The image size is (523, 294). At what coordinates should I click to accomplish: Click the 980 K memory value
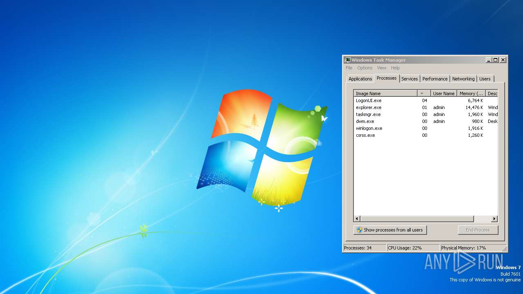478,121
